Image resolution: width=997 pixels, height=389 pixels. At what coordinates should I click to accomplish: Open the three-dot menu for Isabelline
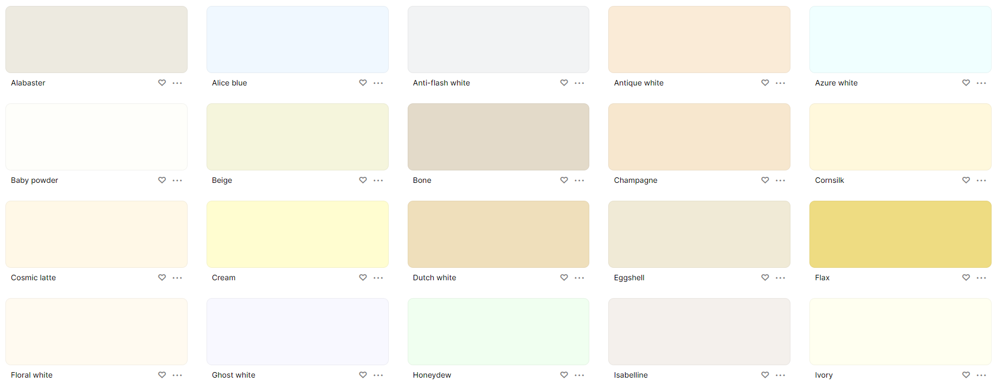[x=780, y=375]
